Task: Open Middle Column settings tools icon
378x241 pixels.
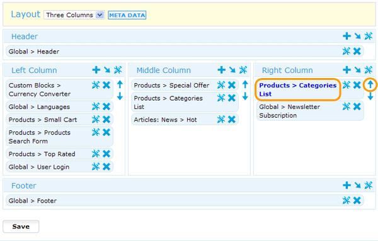Action: (243, 70)
